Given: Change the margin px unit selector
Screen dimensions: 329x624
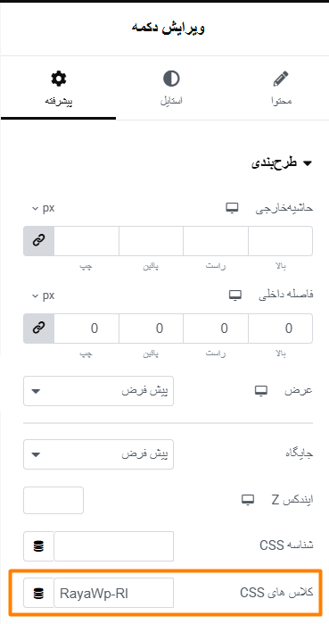Looking at the screenshot, I should (x=43, y=208).
